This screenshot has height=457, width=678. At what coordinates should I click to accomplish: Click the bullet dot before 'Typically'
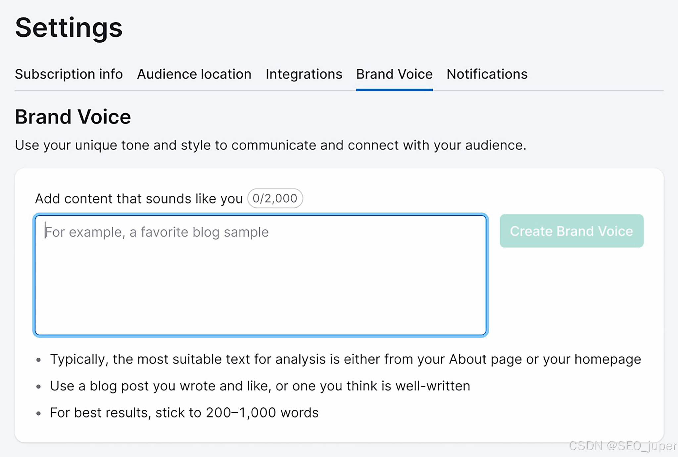(x=39, y=360)
